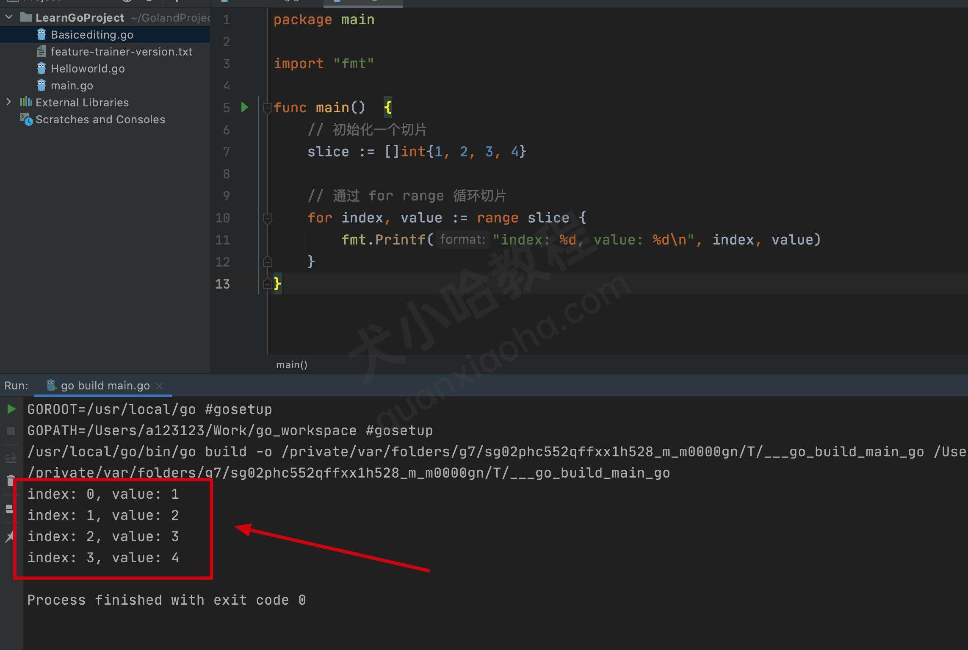This screenshot has height=650, width=968.
Task: Click the fold/collapse icon on line 10
Action: [x=268, y=218]
